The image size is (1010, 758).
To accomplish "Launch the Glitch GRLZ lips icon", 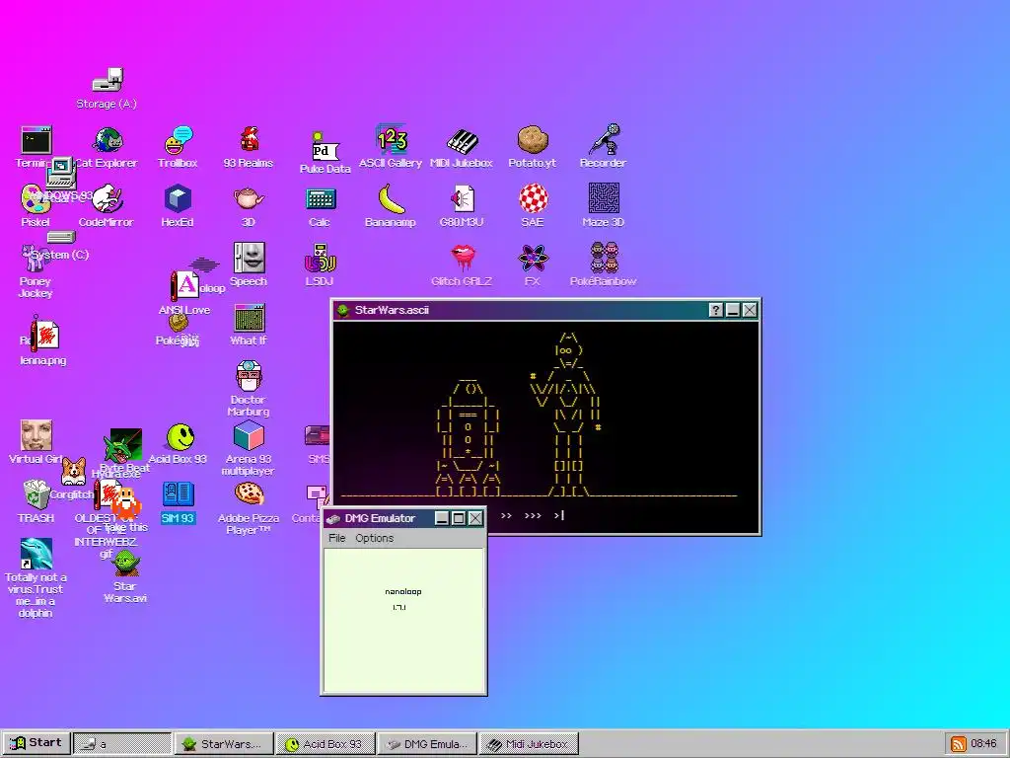I will pyautogui.click(x=463, y=258).
